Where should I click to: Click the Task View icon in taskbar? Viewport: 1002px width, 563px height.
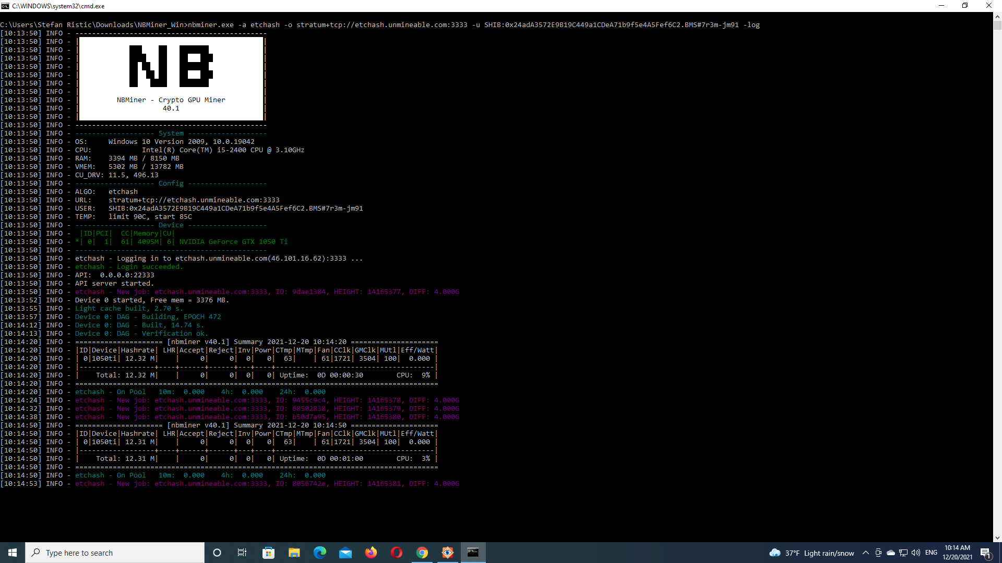(242, 552)
